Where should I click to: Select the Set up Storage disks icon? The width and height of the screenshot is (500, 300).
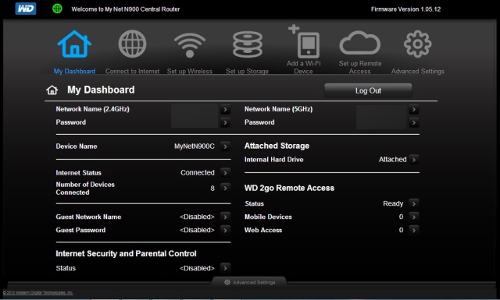point(248,44)
